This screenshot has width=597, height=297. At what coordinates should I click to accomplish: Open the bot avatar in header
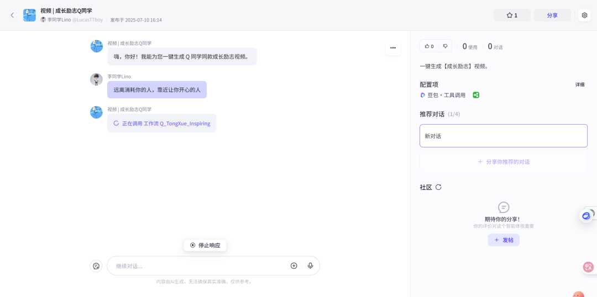point(29,15)
